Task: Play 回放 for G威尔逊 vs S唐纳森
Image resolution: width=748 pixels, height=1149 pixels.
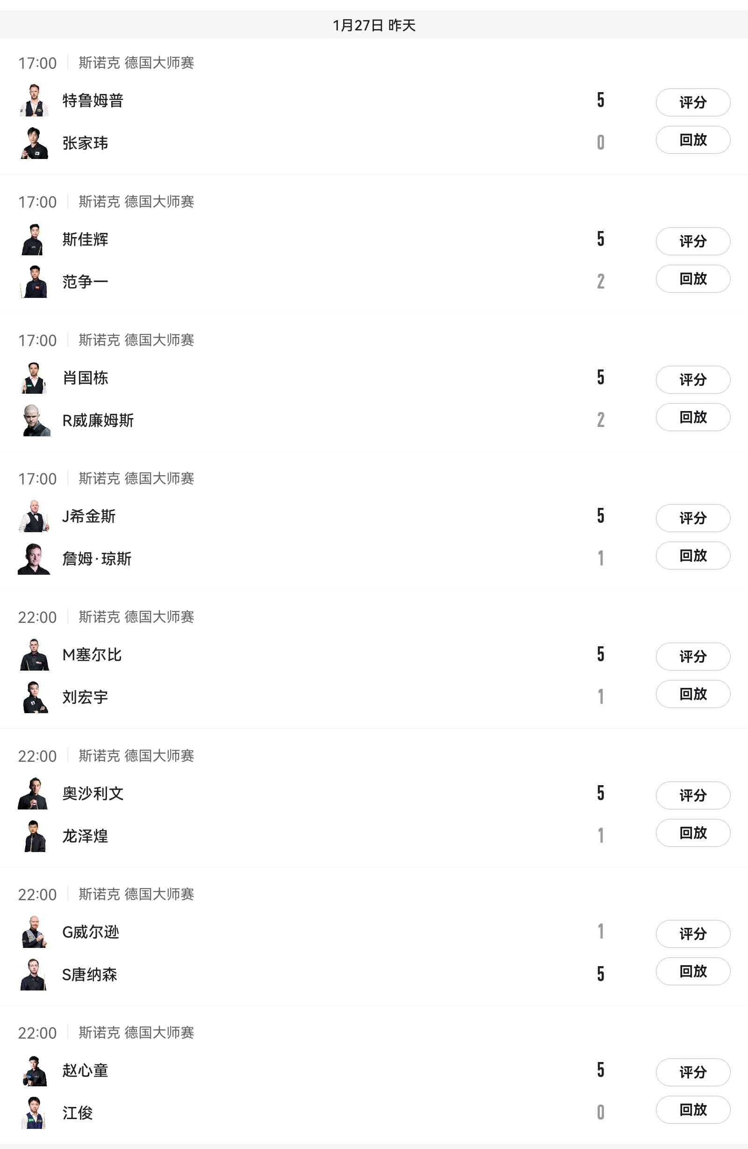Action: pos(692,971)
